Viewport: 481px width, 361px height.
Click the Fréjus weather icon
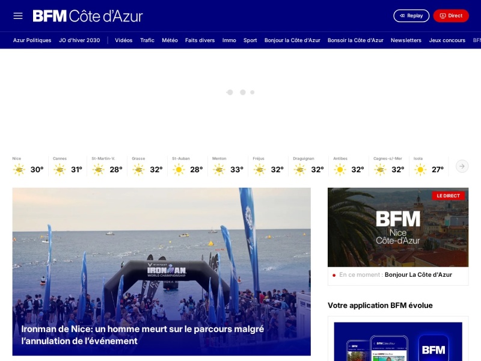(x=260, y=170)
